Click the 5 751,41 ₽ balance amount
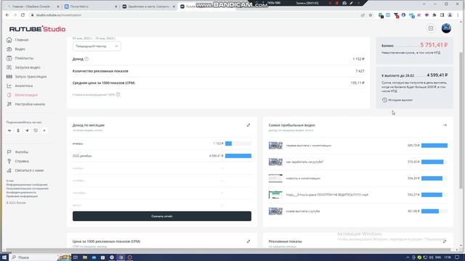465x261 pixels. pos(434,45)
